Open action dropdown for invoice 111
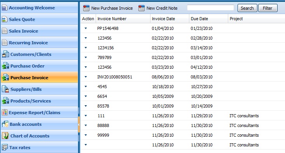Viewport: 285px width, 153px height. [x=86, y=116]
